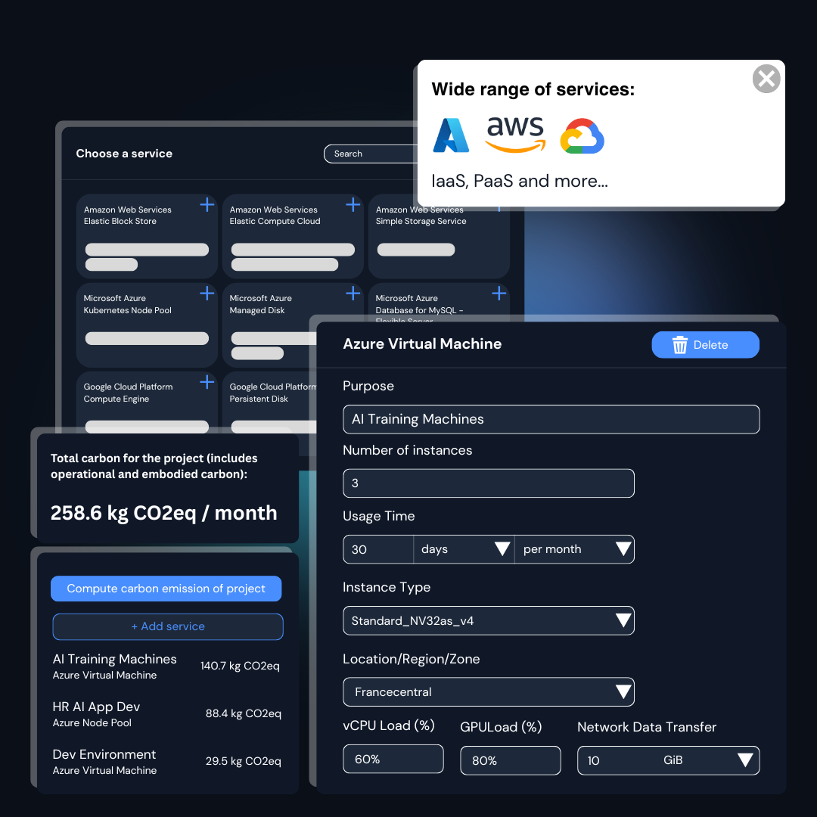The width and height of the screenshot is (817, 817).
Task: Click the Google Cloud logo
Action: pos(582,136)
